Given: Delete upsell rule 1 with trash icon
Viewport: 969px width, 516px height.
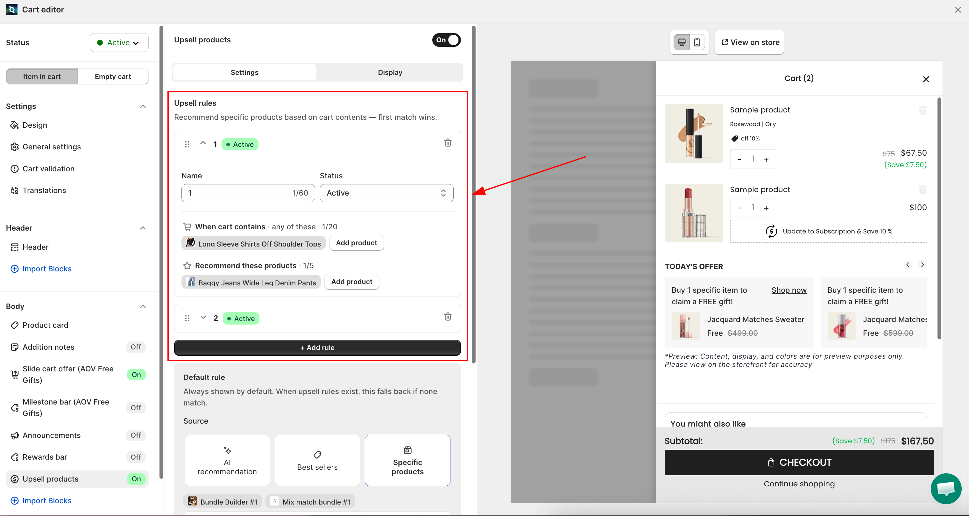Looking at the screenshot, I should tap(448, 143).
